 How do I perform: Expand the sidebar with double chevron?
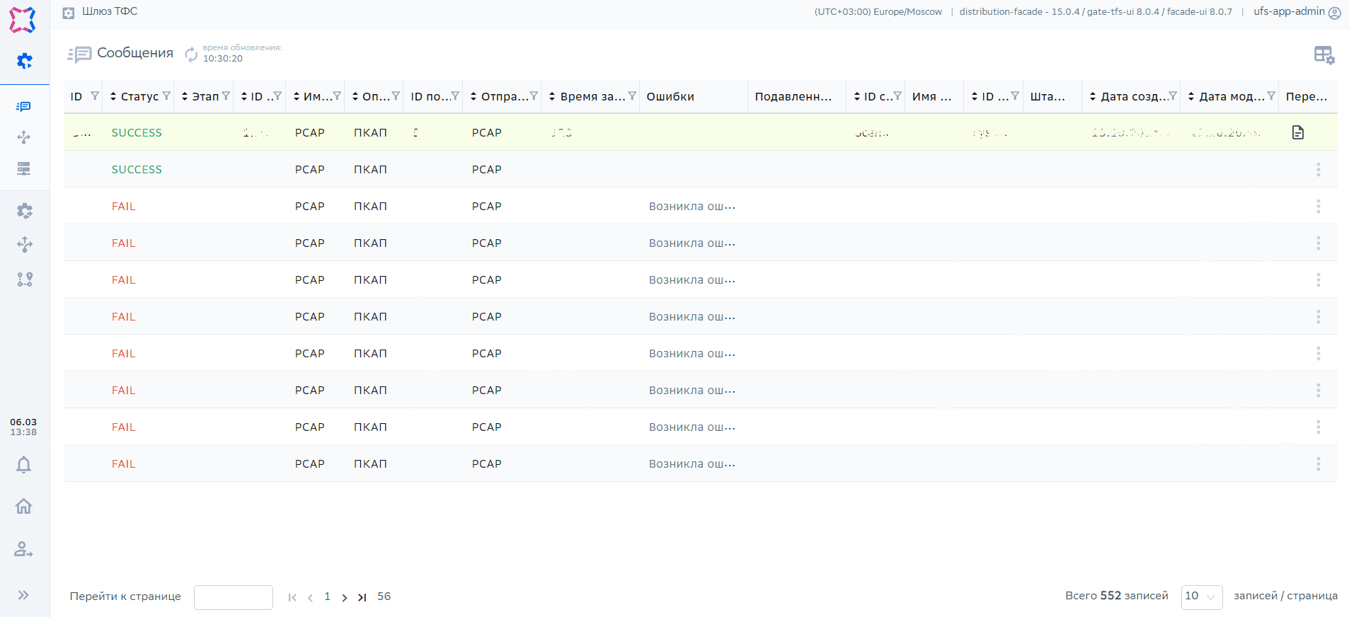24,595
